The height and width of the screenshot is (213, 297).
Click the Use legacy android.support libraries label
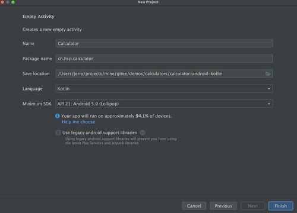[100, 133]
